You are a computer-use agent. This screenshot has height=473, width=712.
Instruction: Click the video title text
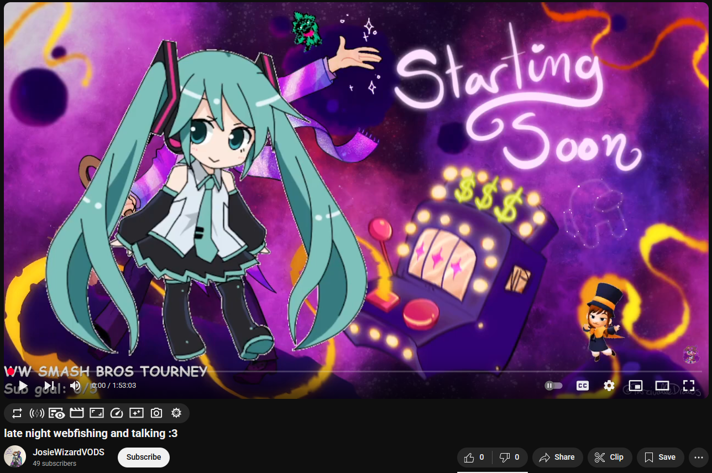click(91, 433)
